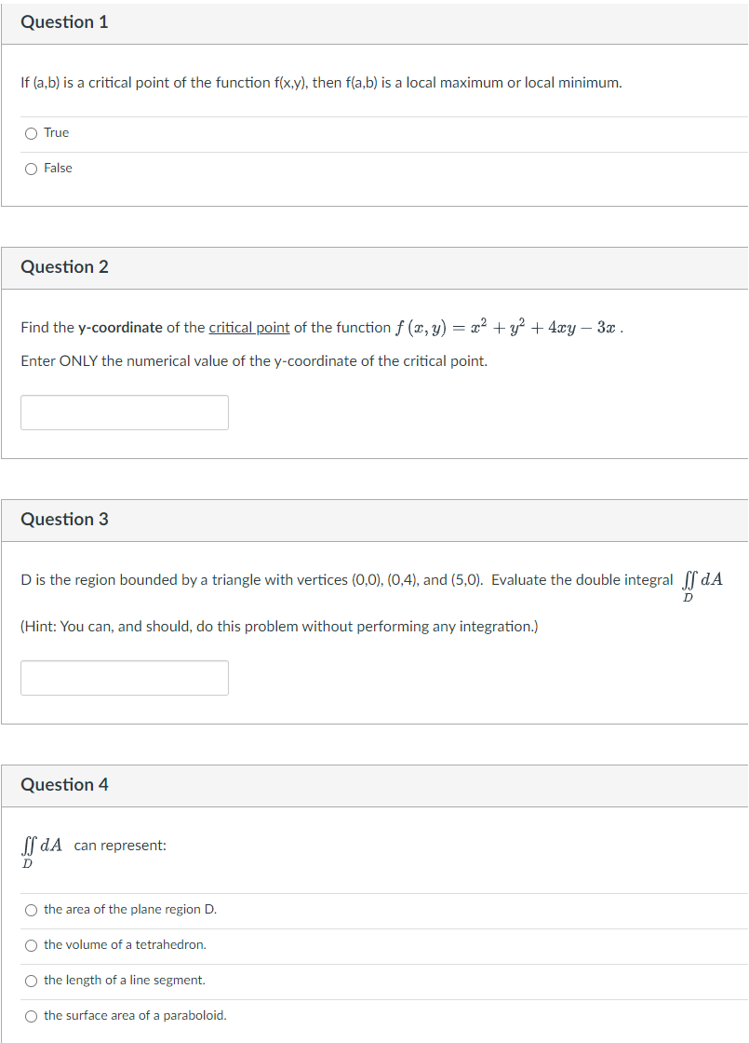Click the Question 2 header bar

pyautogui.click(x=64, y=266)
